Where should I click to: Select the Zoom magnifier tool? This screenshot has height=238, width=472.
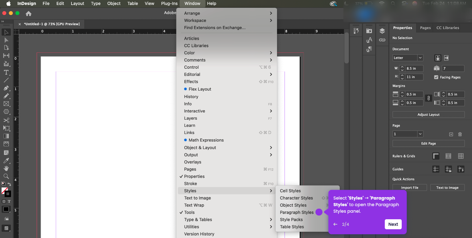pyautogui.click(x=6, y=176)
